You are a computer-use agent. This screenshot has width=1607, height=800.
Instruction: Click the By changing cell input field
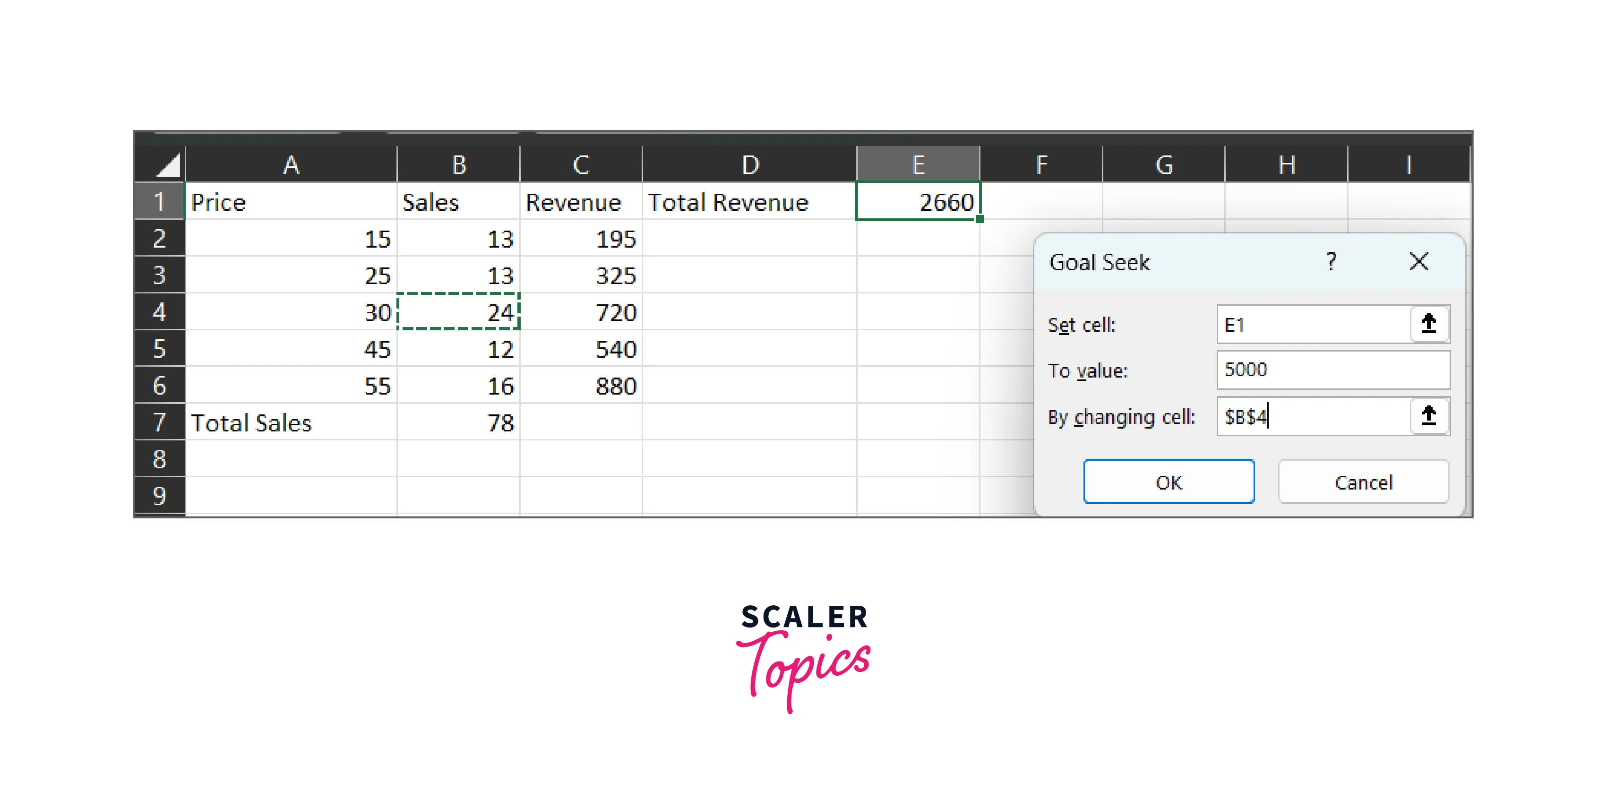click(x=1313, y=416)
